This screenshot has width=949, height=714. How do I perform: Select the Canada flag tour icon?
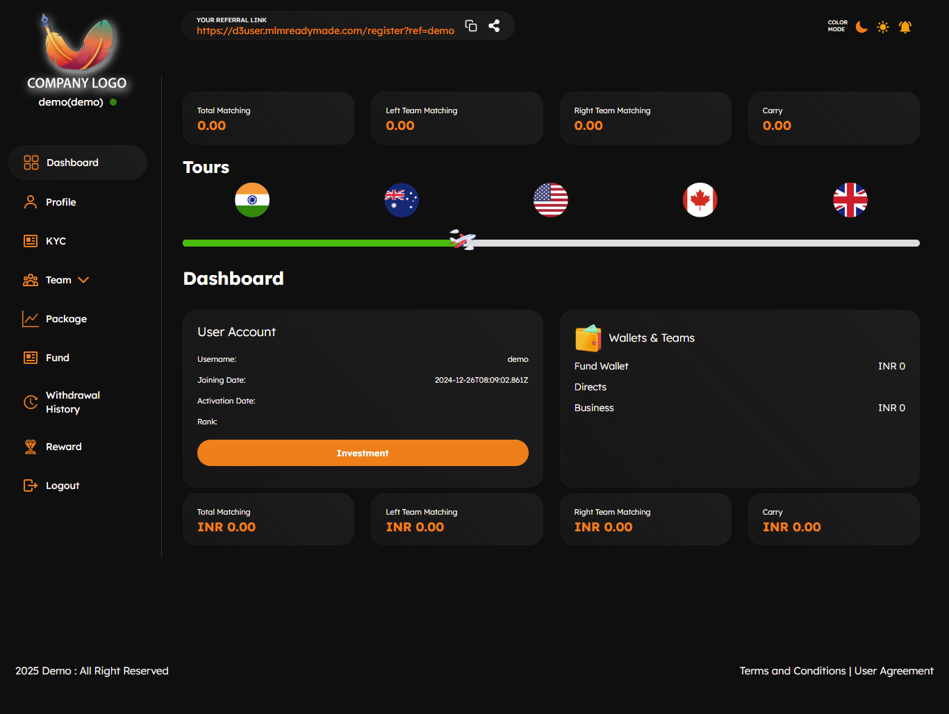(x=700, y=200)
